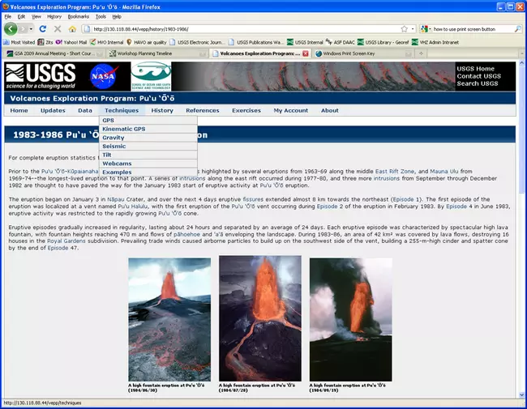The height and width of the screenshot is (409, 527).
Task: Close the Volcanoes Exploration Program tab
Action: pos(305,53)
